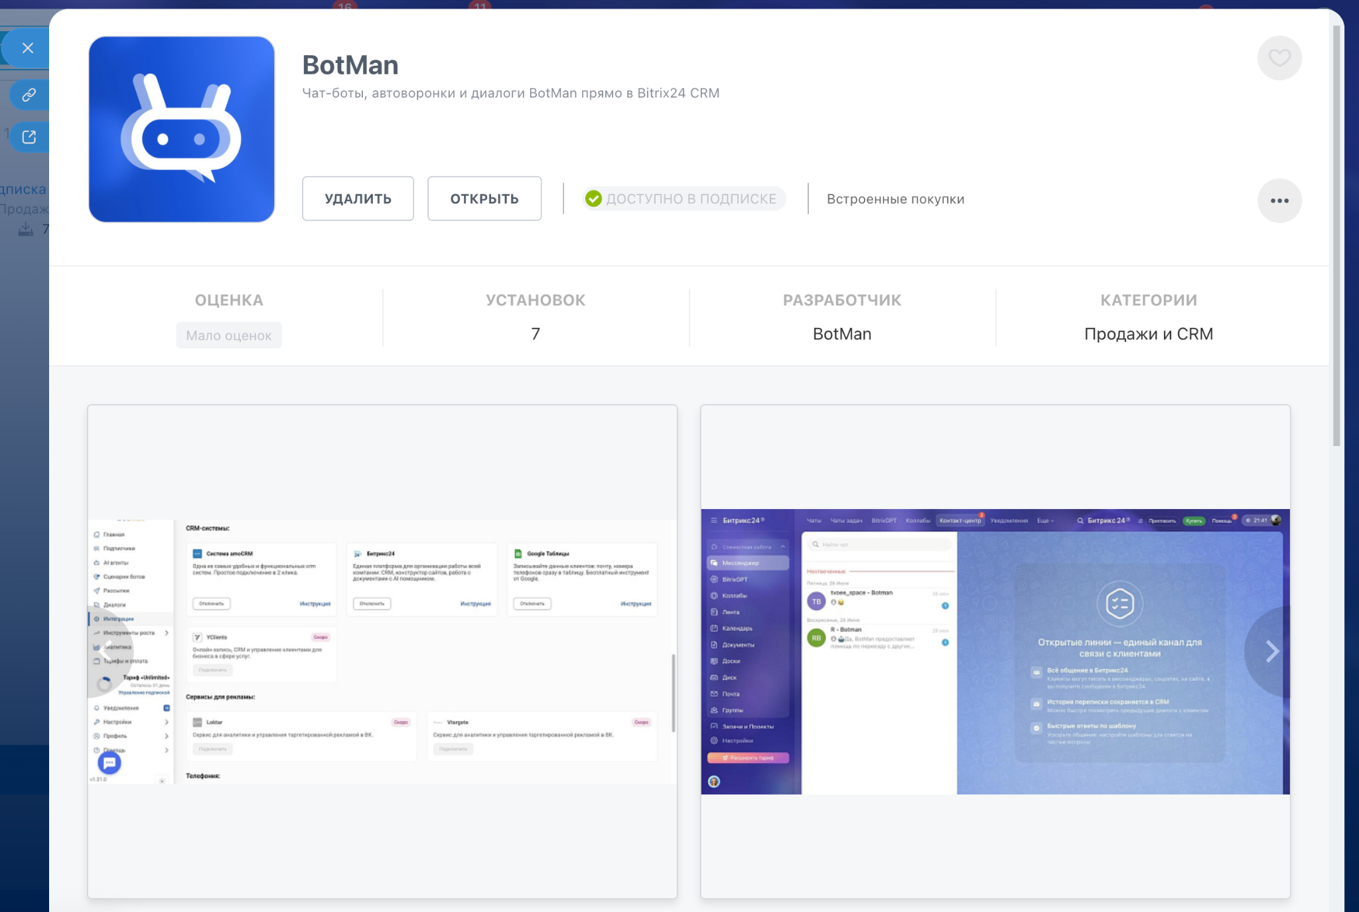Click the vertical scrollbar on the right
The image size is (1359, 912).
pyautogui.click(x=1336, y=236)
